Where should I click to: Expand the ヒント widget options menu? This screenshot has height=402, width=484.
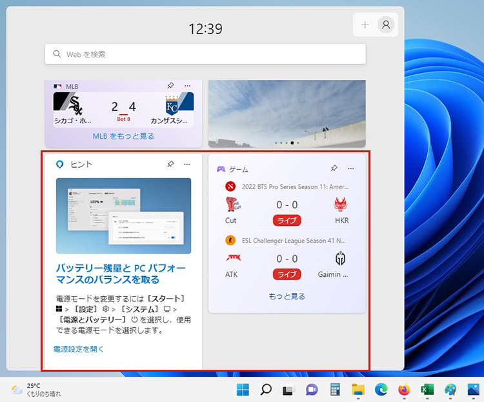point(187,165)
